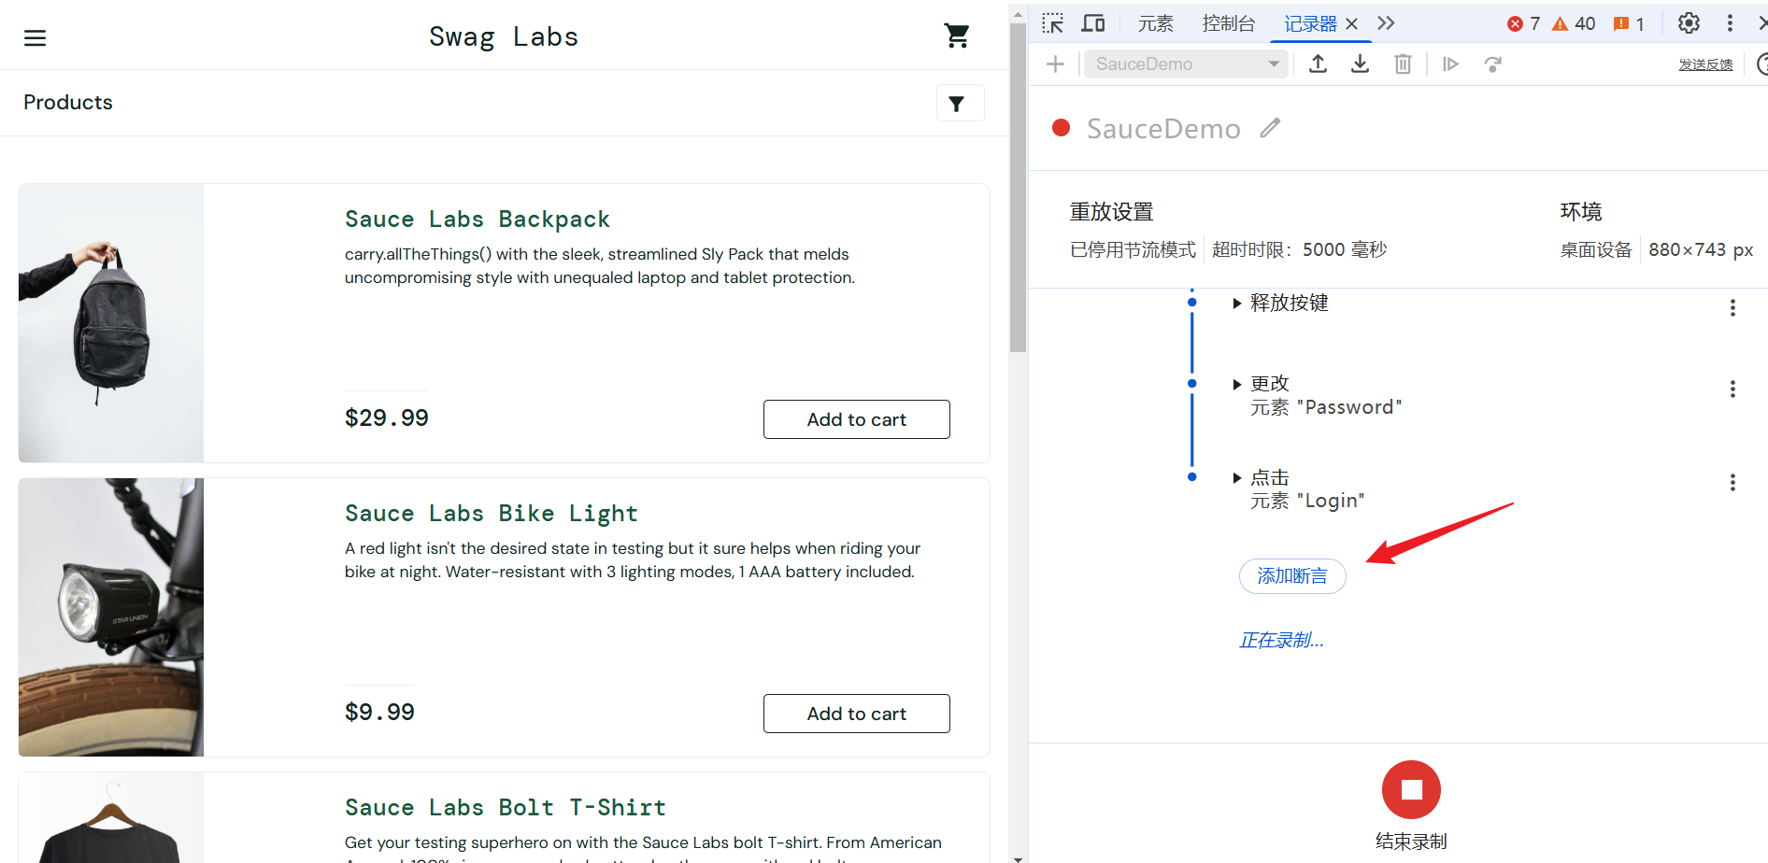Viewport: 1768px width, 863px height.
Task: Add Sauce Labs Backpack to cart
Action: (x=857, y=419)
